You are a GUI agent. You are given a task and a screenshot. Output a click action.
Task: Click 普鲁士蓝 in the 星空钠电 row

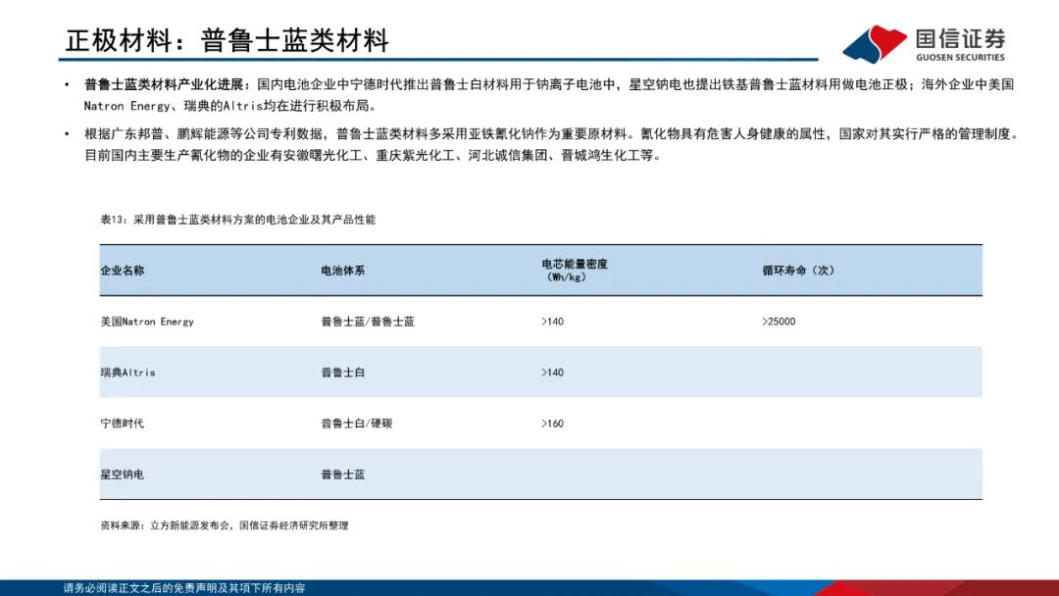coord(342,474)
